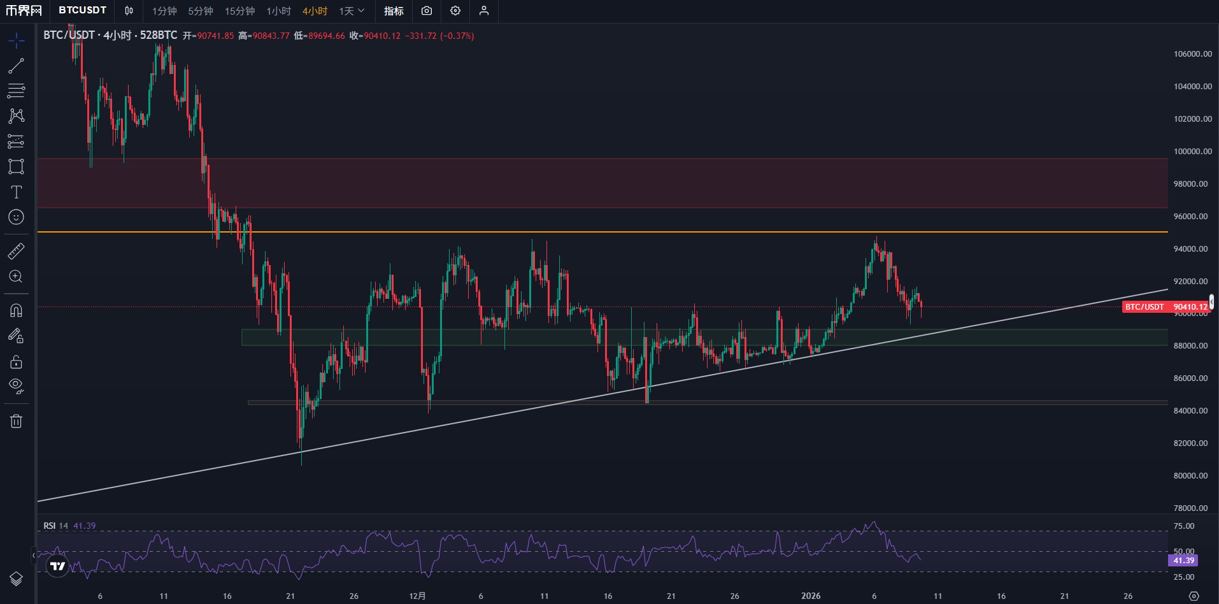Toggle the magnet snap mode

point(16,310)
